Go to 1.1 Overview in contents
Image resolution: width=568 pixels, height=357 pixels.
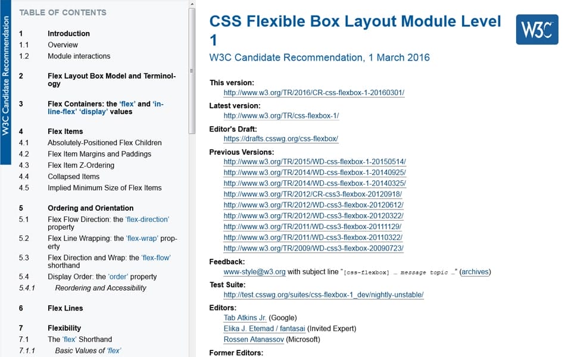coord(63,45)
